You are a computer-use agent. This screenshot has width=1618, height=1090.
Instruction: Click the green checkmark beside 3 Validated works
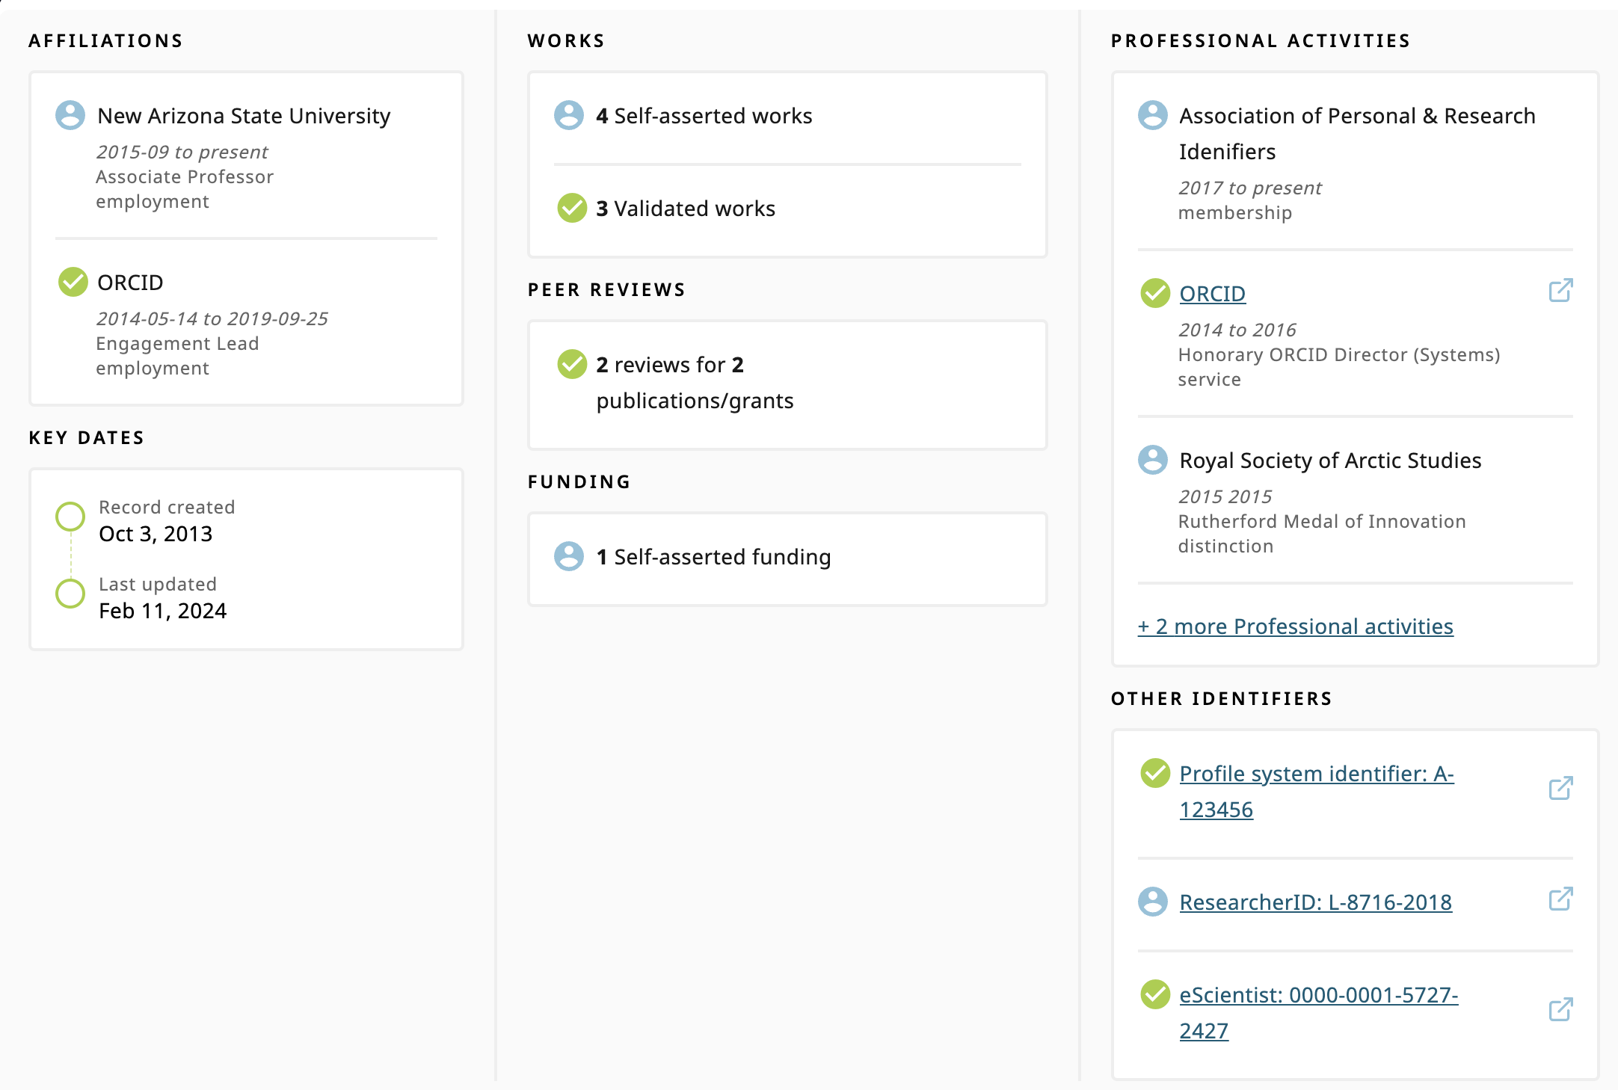pos(572,208)
